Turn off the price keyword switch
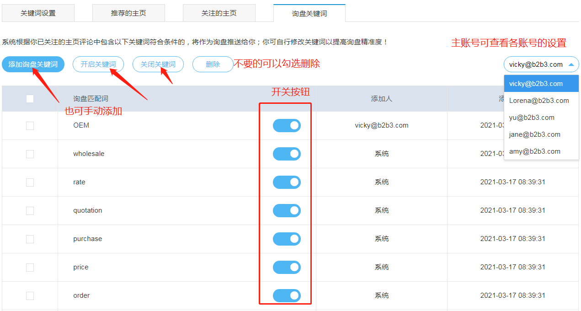Image resolution: width=581 pixels, height=311 pixels. (x=287, y=267)
